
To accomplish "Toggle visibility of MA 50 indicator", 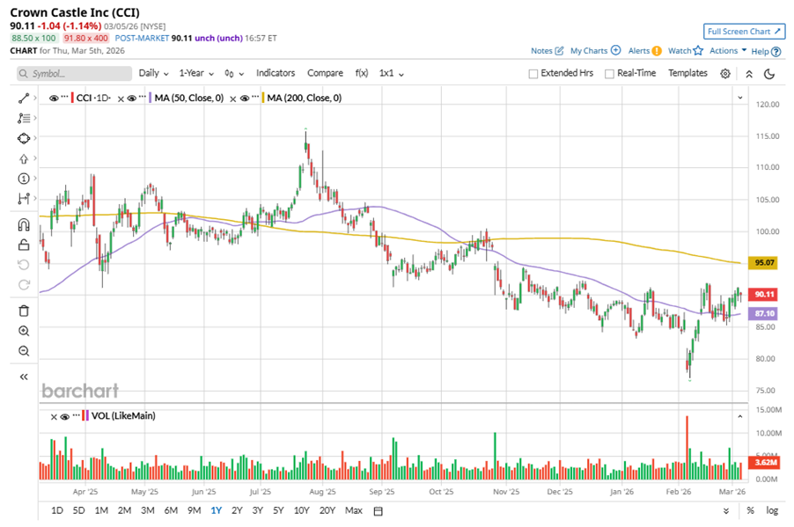I will [x=132, y=99].
